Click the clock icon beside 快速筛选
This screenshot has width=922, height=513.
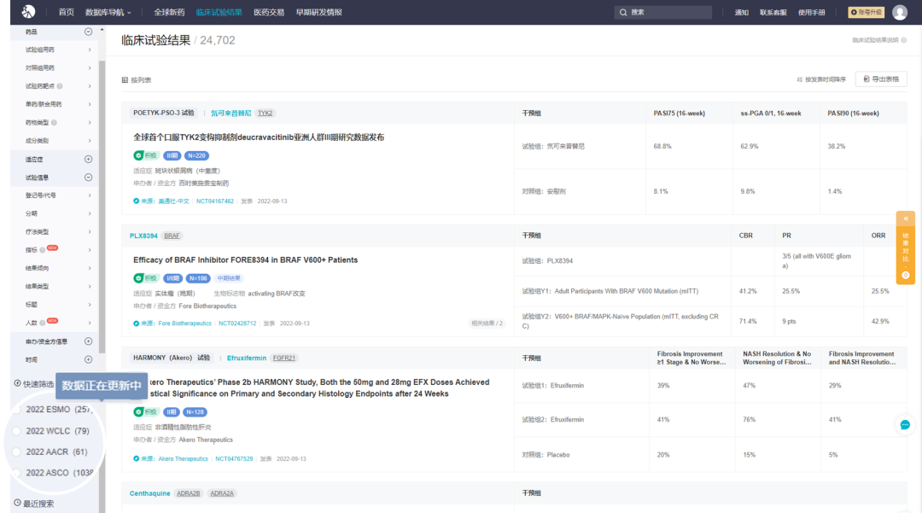(x=17, y=384)
